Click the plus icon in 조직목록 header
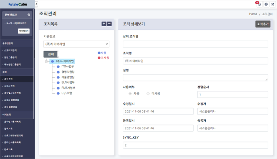The image size is (277, 159). tap(104, 24)
